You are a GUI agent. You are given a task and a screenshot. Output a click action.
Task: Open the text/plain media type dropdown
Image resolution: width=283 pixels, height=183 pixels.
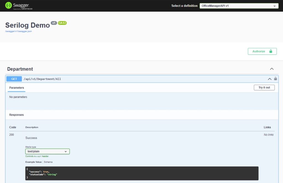47,151
